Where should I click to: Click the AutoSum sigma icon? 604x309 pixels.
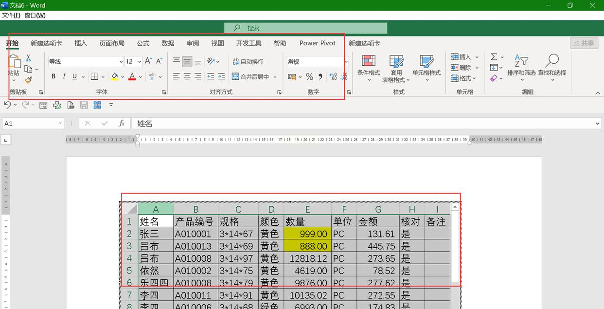(x=494, y=57)
